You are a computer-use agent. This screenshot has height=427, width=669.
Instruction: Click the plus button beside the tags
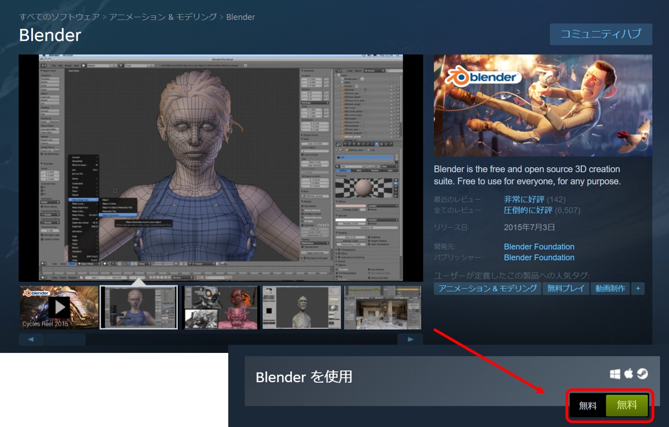pyautogui.click(x=637, y=289)
